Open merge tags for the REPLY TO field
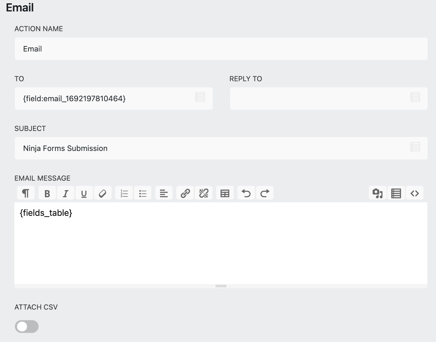The height and width of the screenshot is (342, 436). tap(415, 97)
